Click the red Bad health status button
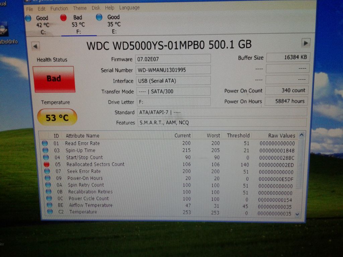This screenshot has width=343, height=257. (54, 79)
